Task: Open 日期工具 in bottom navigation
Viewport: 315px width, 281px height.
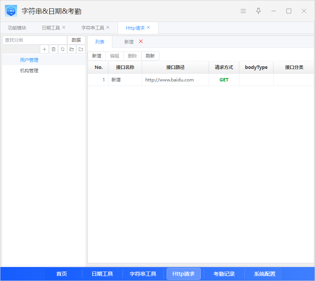Action: 102,274
